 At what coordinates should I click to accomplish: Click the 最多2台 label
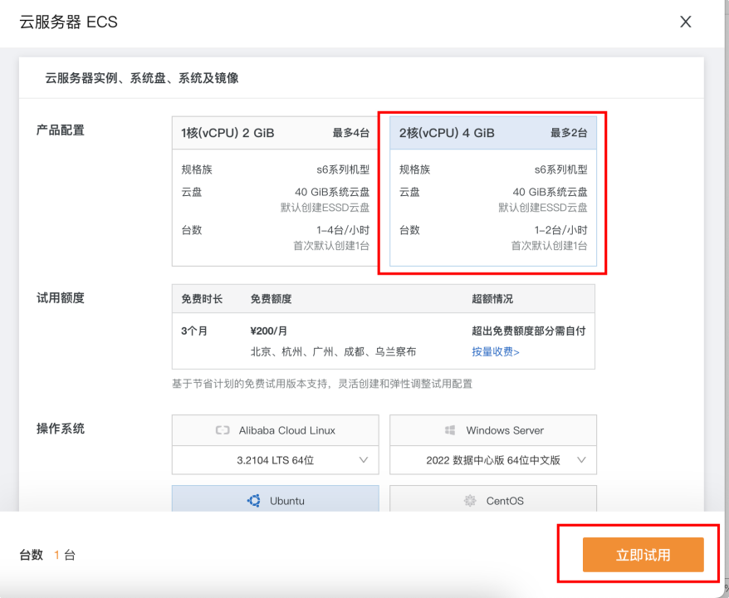[569, 133]
